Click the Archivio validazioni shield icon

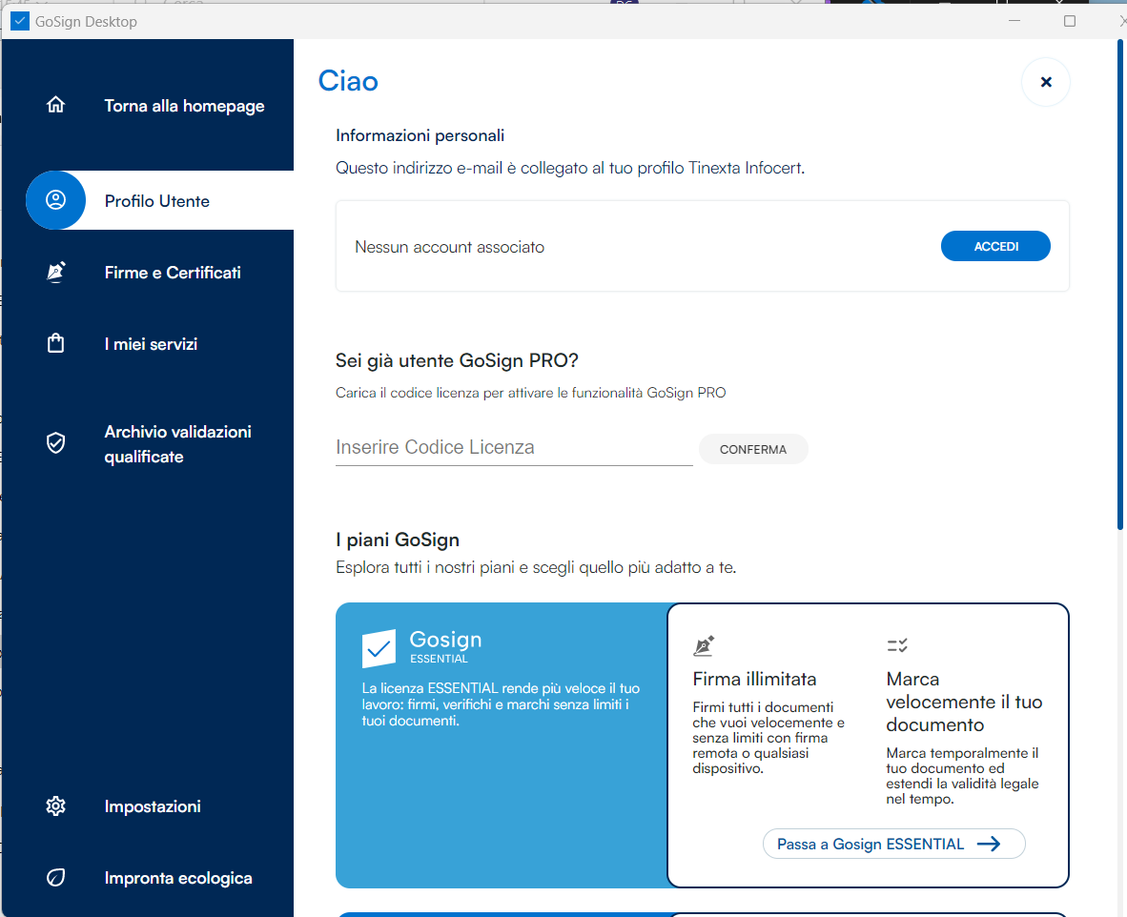[x=55, y=443]
